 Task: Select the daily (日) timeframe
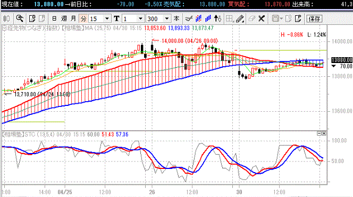point(54,19)
